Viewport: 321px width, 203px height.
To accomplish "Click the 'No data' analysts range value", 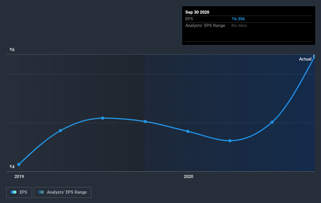I will [x=239, y=25].
